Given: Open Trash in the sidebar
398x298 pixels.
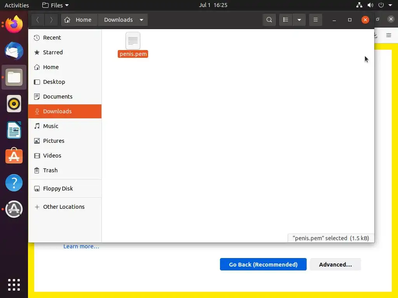Looking at the screenshot, I should [65, 170].
